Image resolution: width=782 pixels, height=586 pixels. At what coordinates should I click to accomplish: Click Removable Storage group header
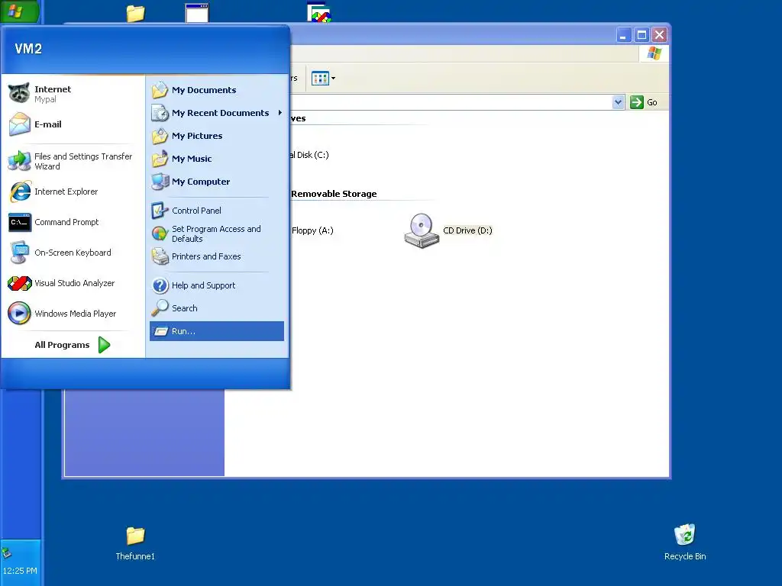coord(334,194)
